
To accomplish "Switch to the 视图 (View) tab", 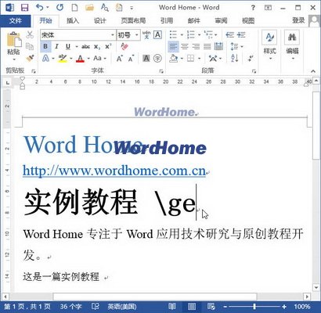I will (x=248, y=20).
